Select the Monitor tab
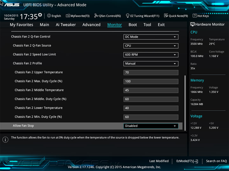The height and width of the screenshot is (171, 229). pos(114,25)
